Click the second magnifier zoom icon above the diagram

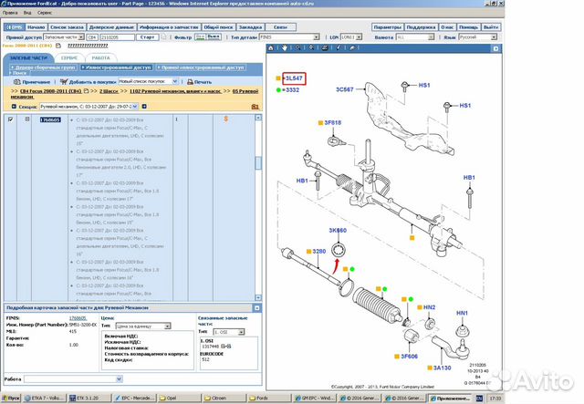point(311,48)
